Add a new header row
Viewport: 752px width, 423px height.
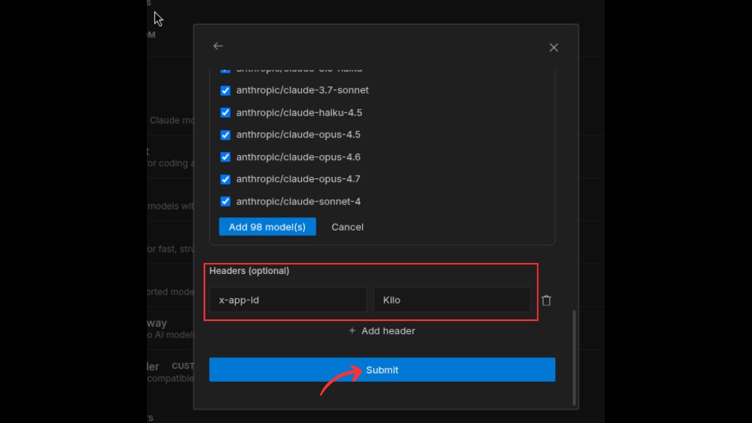pos(382,331)
